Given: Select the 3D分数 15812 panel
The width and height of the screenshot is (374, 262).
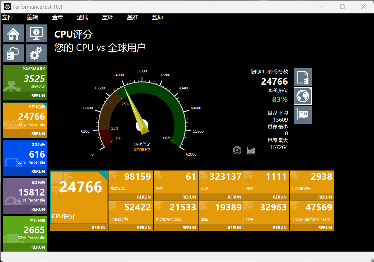Looking at the screenshot, I should (25, 192).
